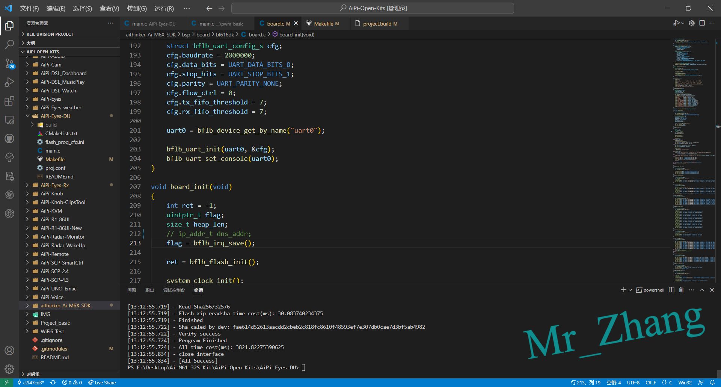Image resolution: width=721 pixels, height=387 pixels.
Task: Expand the AiPi-Cam folder
Action: click(x=51, y=65)
